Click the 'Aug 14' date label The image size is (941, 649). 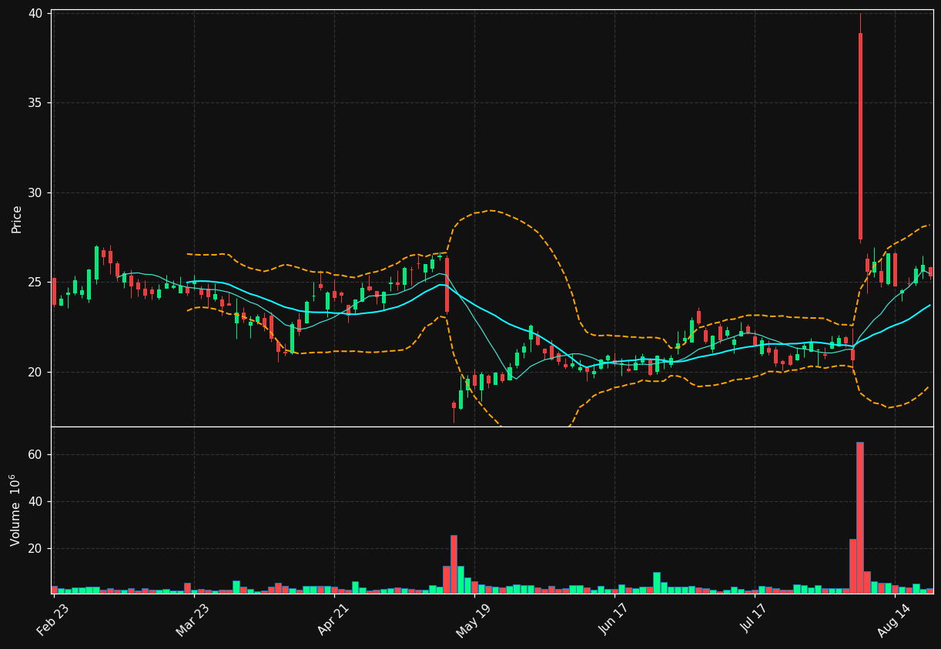pyautogui.click(x=893, y=620)
